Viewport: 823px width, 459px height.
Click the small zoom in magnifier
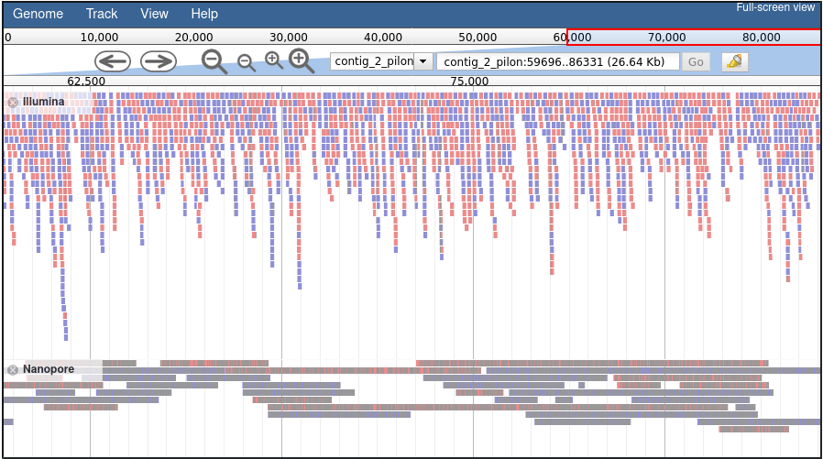tap(274, 60)
